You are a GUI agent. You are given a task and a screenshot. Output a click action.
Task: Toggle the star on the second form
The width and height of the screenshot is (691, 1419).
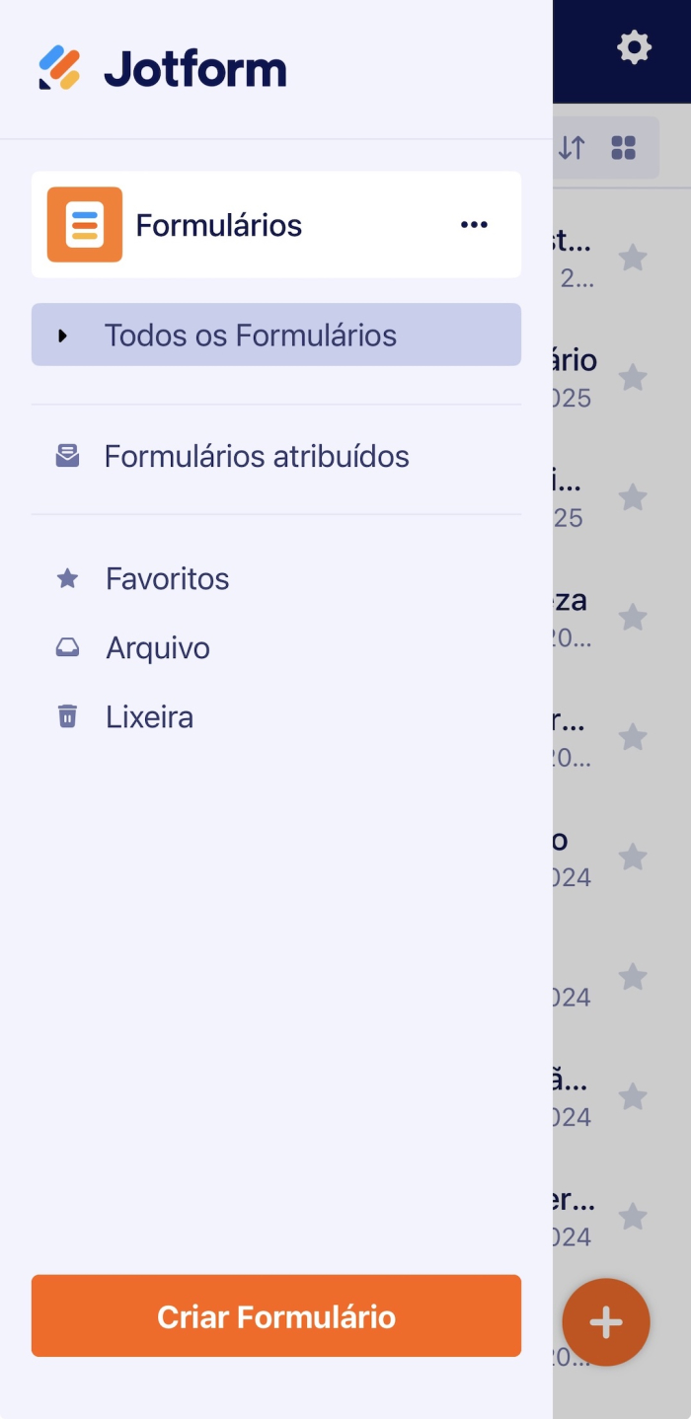coord(633,377)
